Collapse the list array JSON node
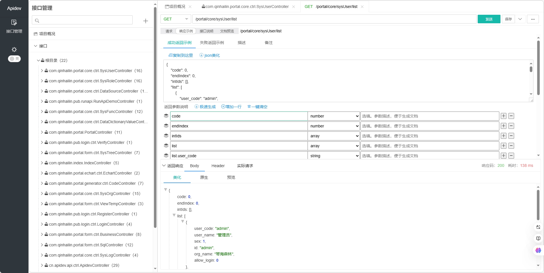The height and width of the screenshot is (273, 544). 174,215
